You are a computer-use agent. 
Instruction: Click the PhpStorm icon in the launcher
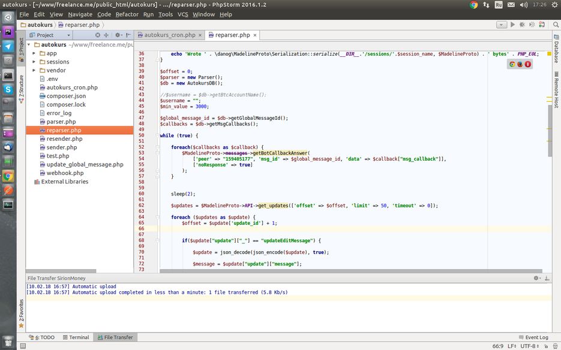8,32
